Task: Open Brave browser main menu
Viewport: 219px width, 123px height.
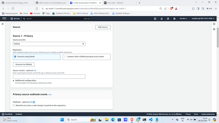Action: pyautogui.click(x=216, y=8)
